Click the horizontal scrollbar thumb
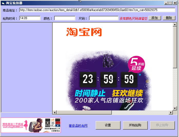Image resolution: width=179 pixels, height=137 pixels. 84,112
